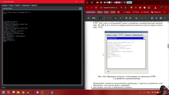169x95 pixels.
Task: Open the развлечения bookmark folder
Action: 91,12
